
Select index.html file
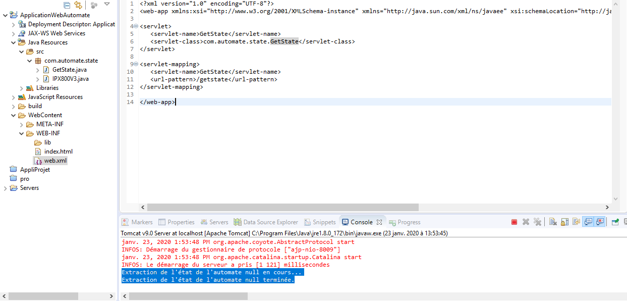[x=58, y=152]
